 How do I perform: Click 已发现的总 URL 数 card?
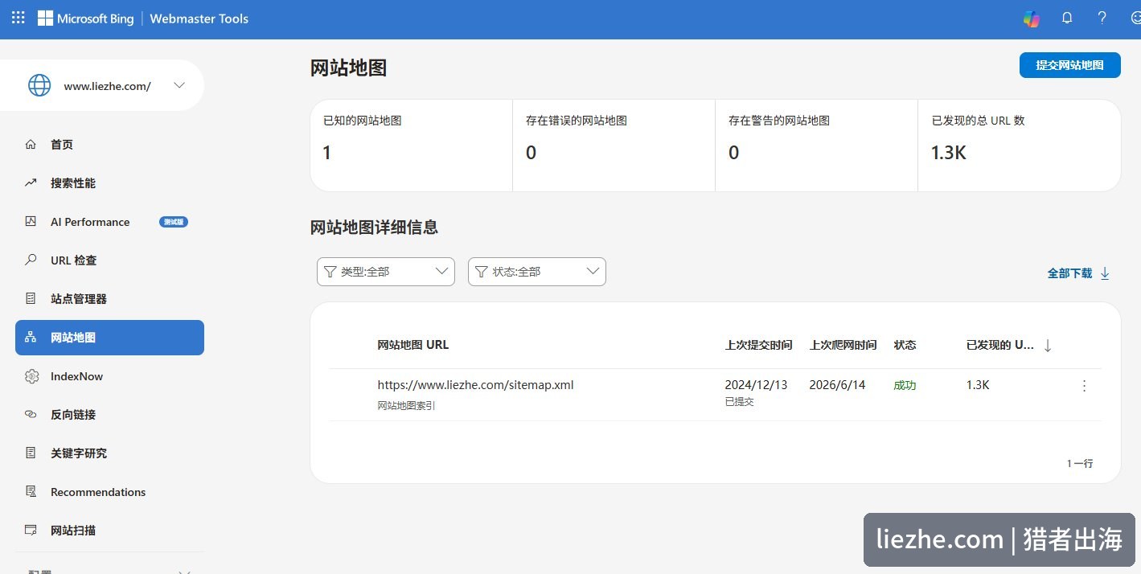pos(1019,146)
